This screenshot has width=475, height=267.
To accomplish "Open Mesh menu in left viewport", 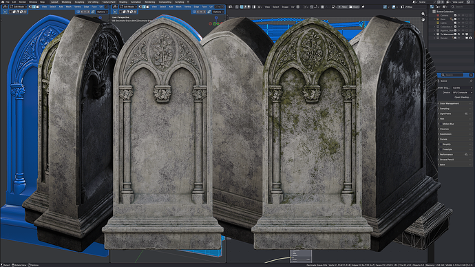I will [69, 7].
